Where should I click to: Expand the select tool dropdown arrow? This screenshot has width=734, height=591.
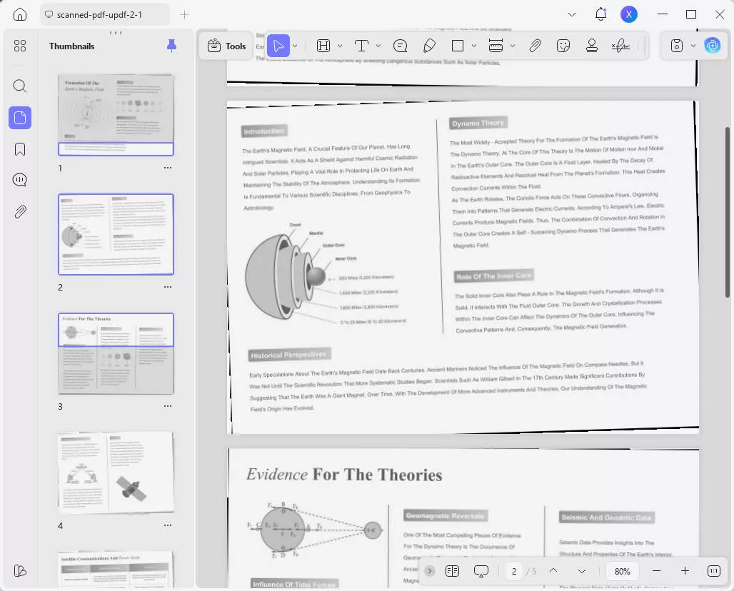[x=295, y=46]
